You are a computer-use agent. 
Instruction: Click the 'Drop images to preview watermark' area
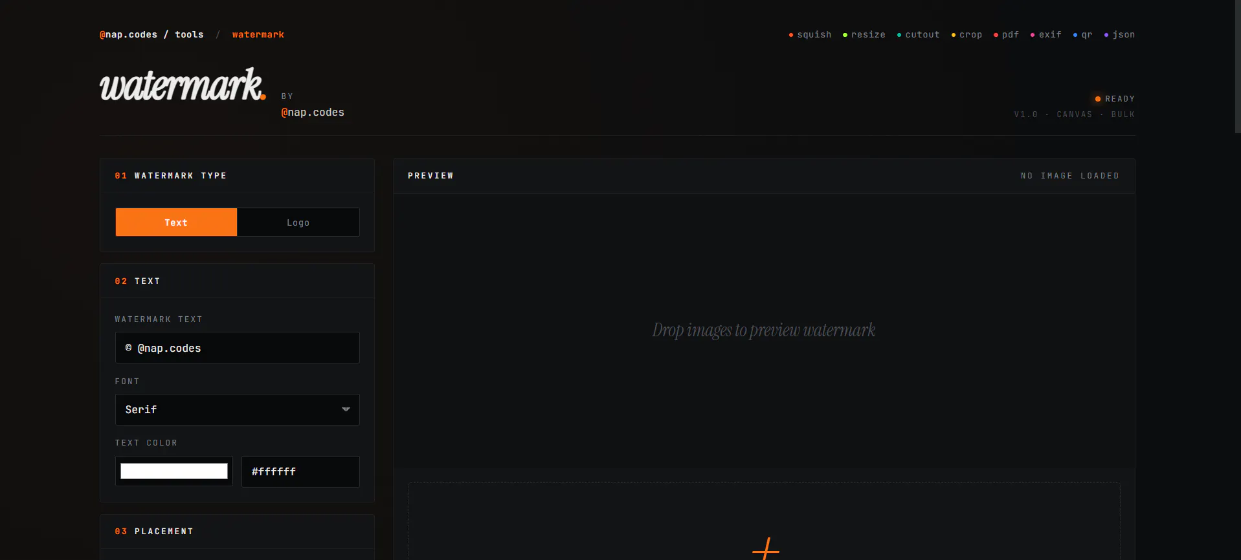pyautogui.click(x=764, y=330)
